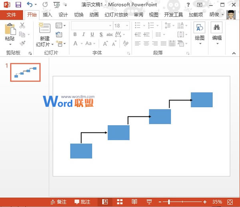Toggle text Shadow formatting

pyautogui.click(x=101, y=35)
